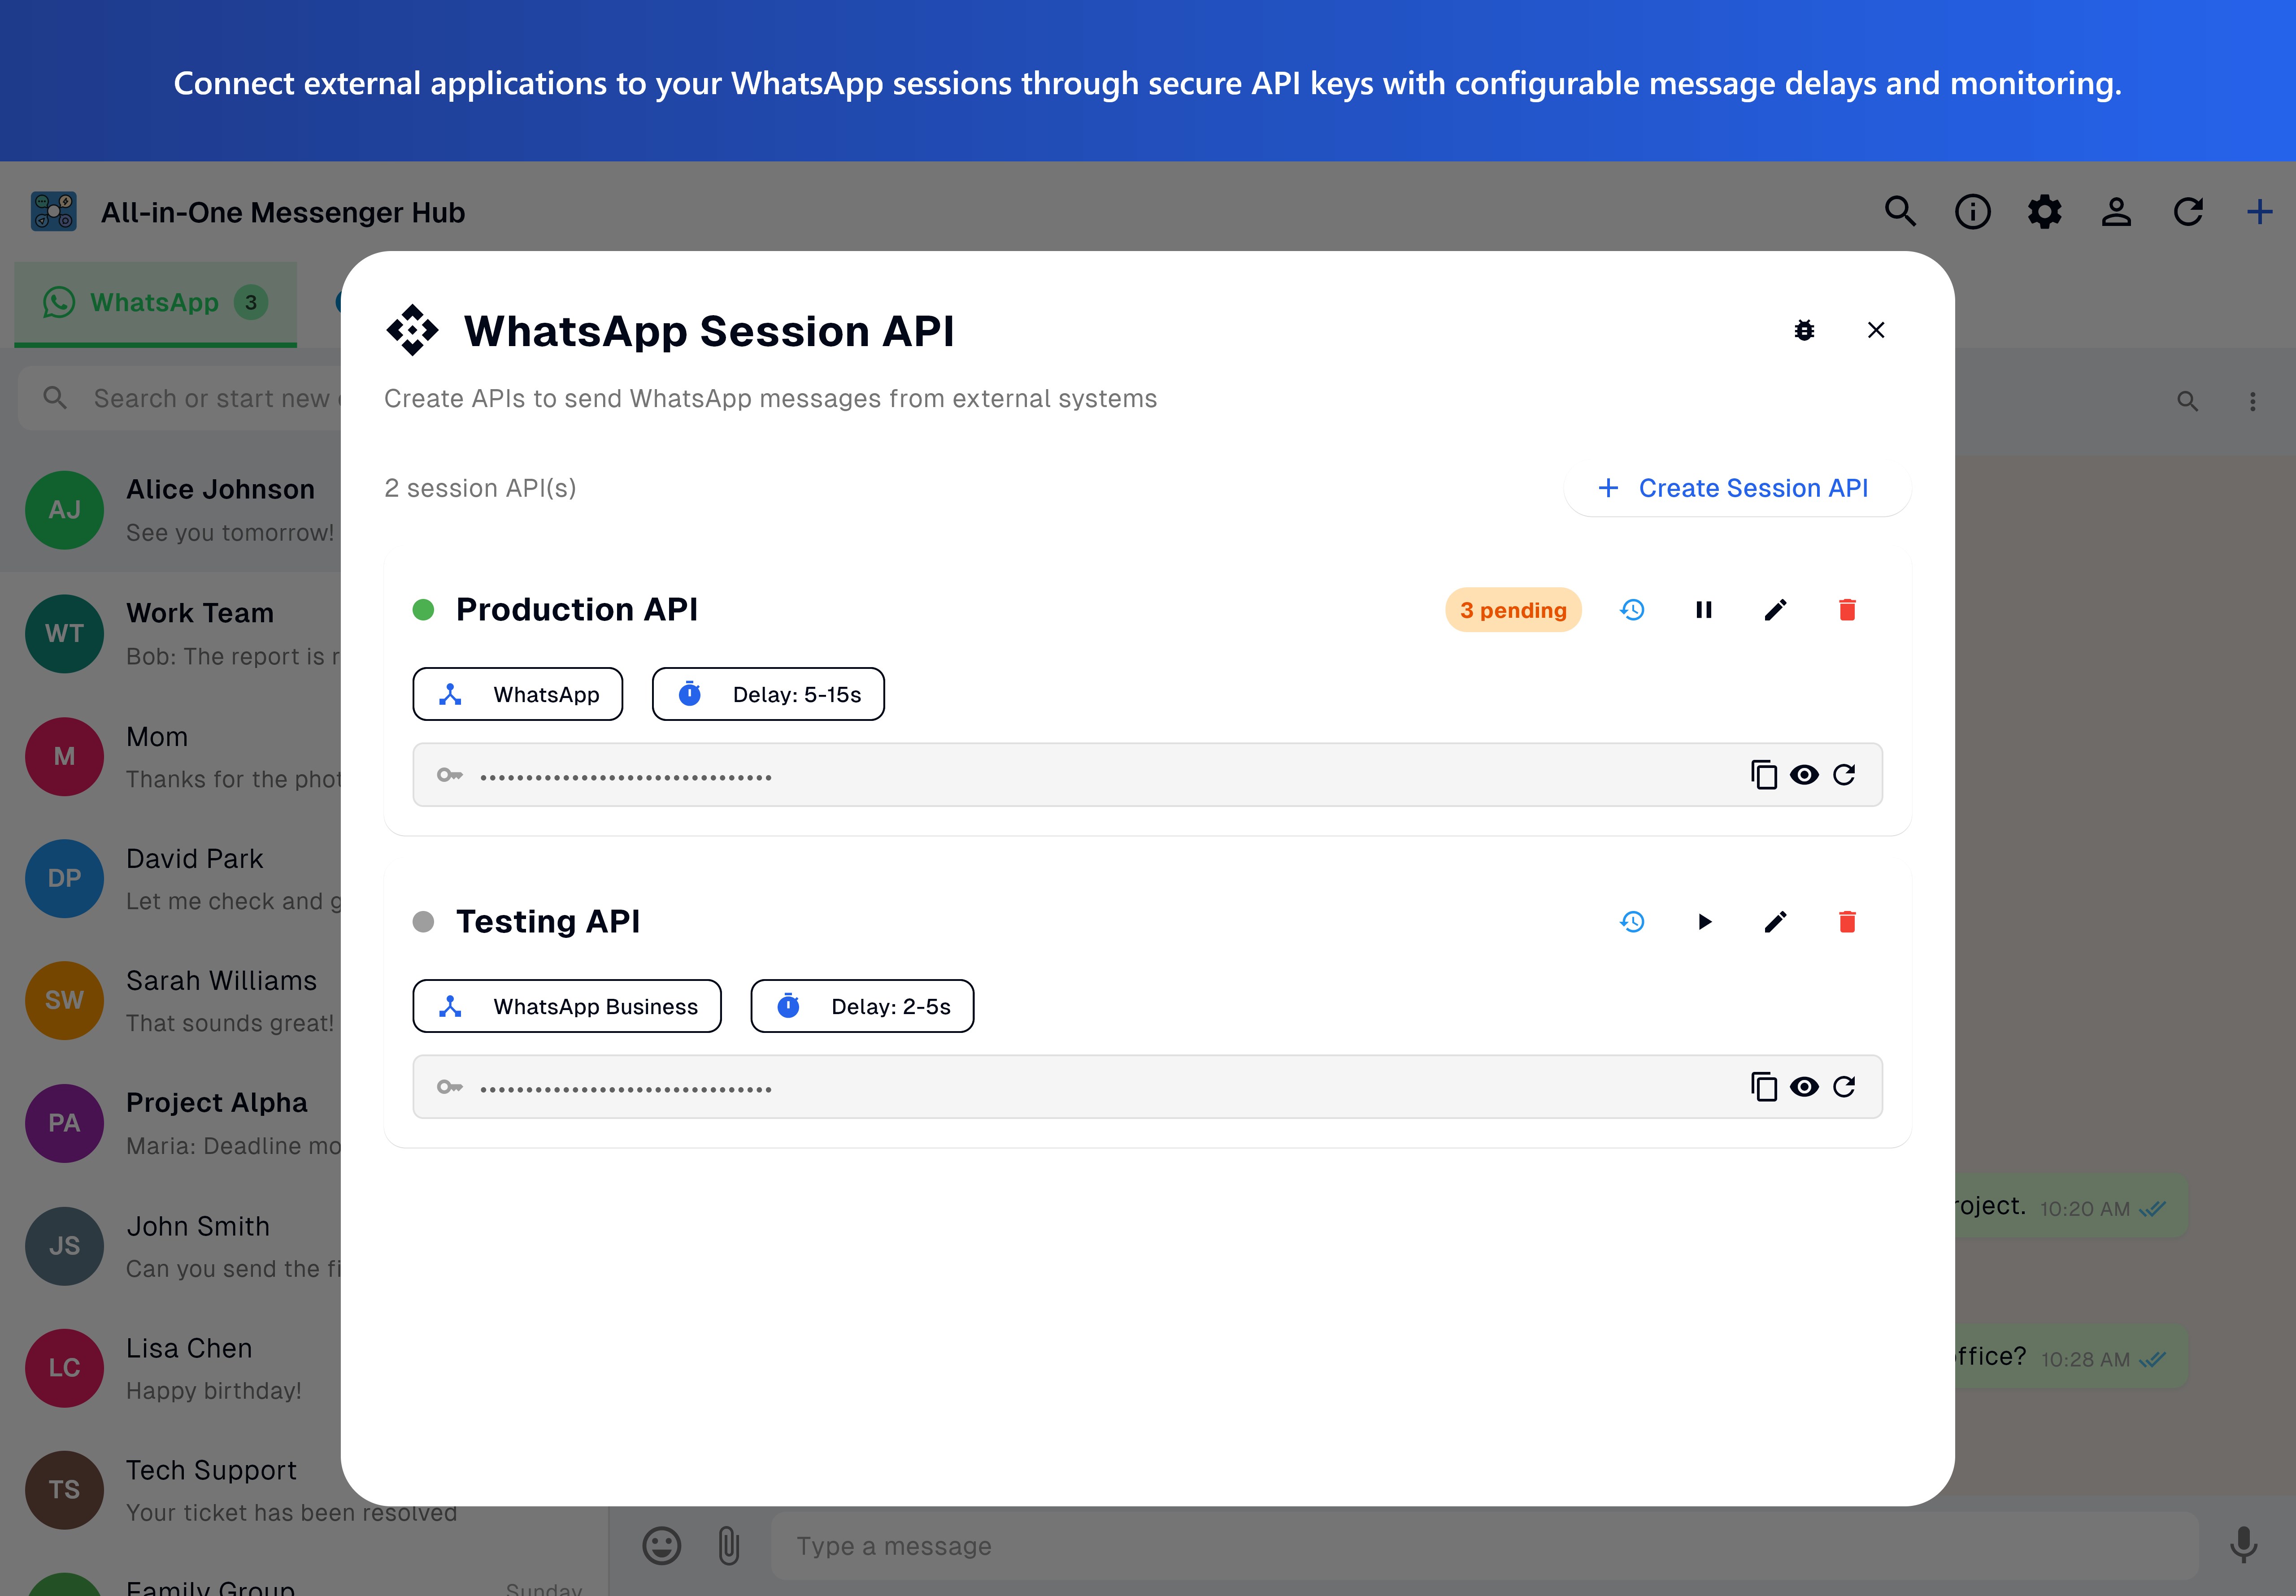Regenerate the Production API key
The width and height of the screenshot is (2296, 1596).
(1844, 775)
